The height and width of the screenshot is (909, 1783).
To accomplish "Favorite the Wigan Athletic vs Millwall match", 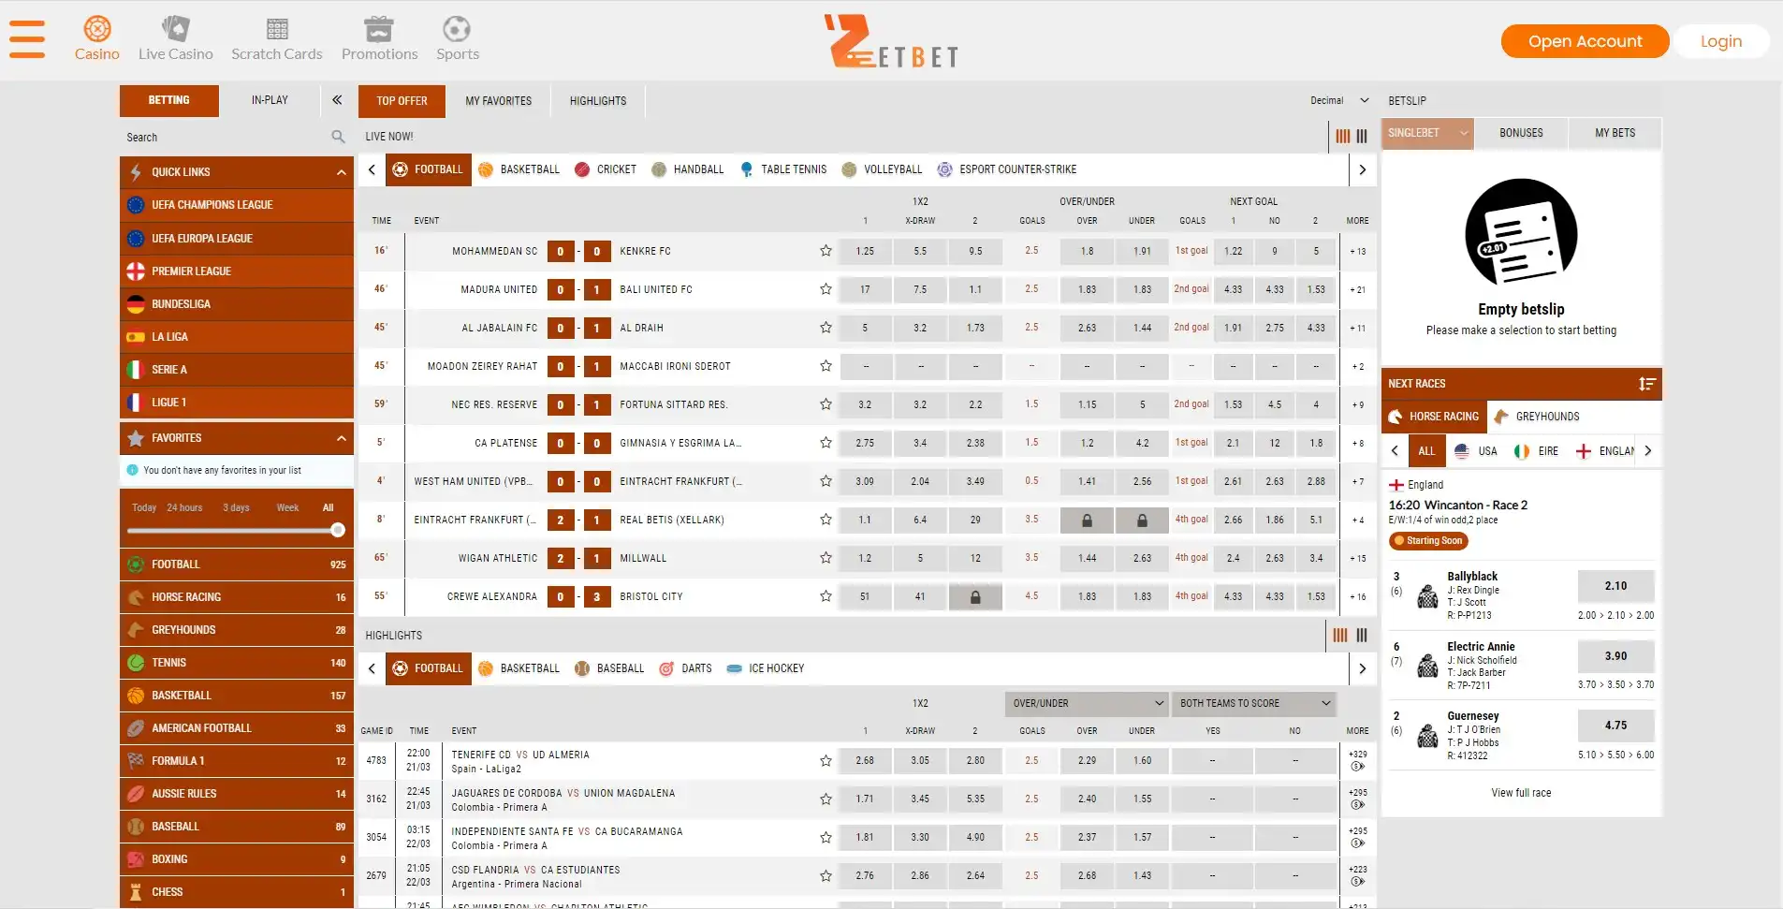I will (826, 558).
